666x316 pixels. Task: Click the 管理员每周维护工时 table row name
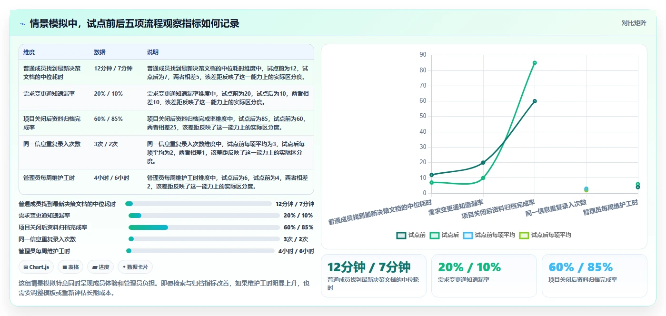(49, 178)
